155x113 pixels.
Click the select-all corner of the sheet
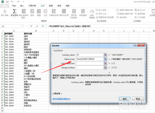pyautogui.click(x=2, y=31)
